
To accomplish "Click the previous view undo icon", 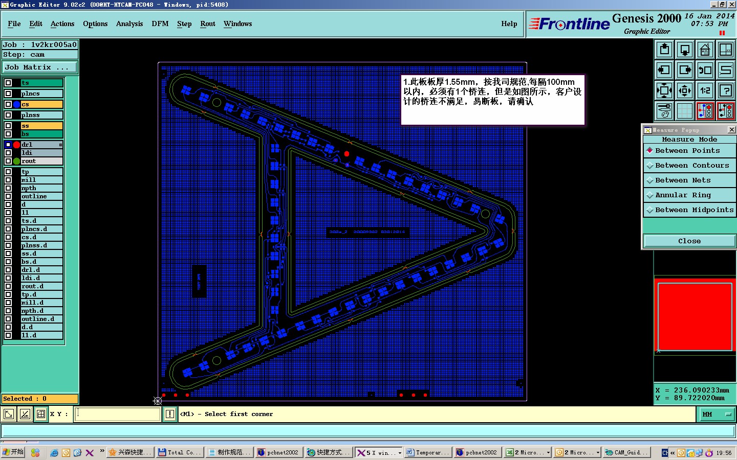I will coord(705,70).
